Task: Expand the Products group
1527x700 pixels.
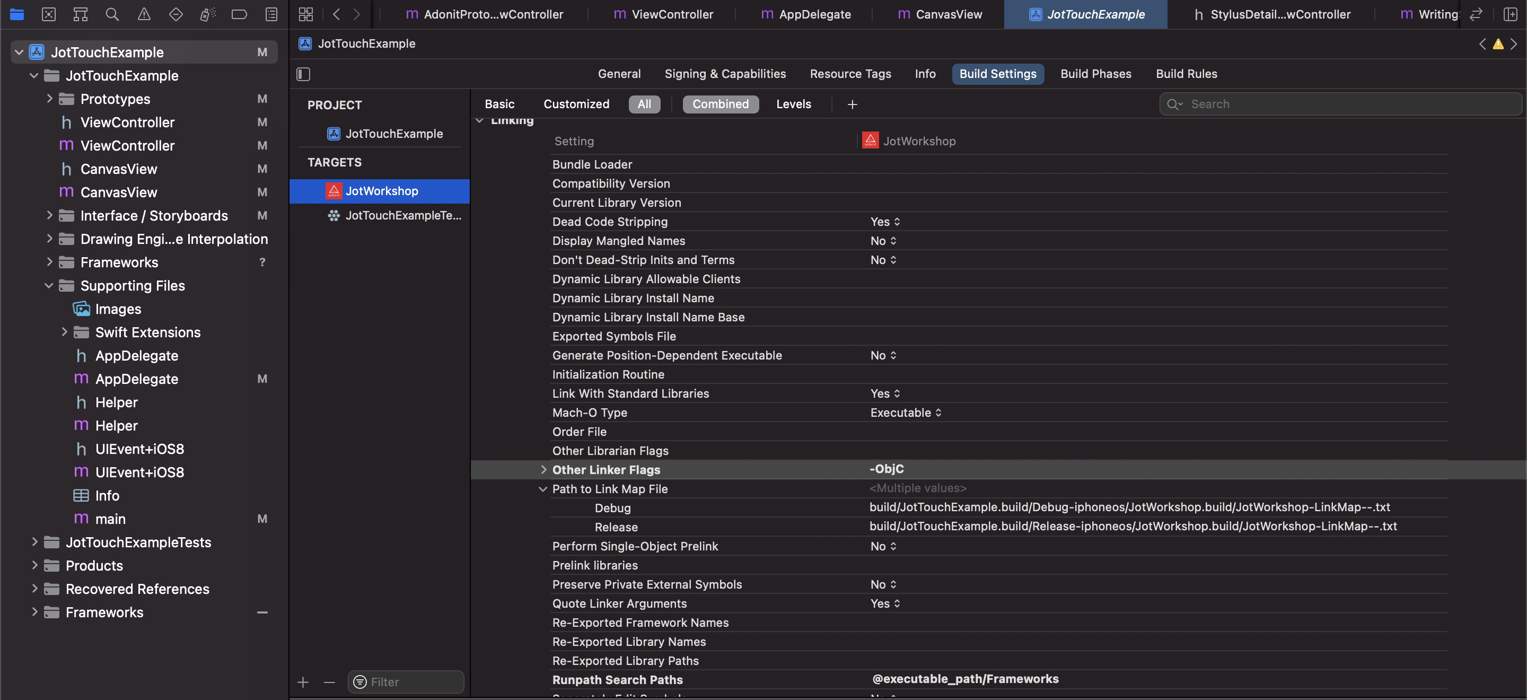Action: pyautogui.click(x=34, y=565)
